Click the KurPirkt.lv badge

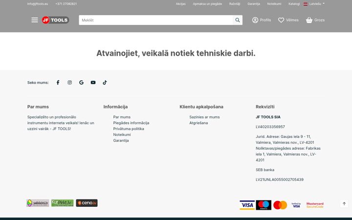click(x=63, y=203)
